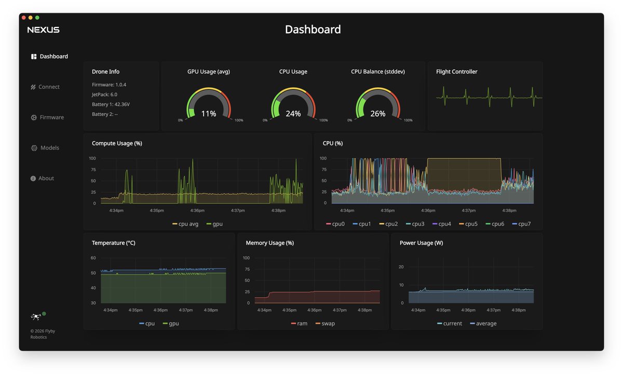Toggle cpu6 series in CPU legend
The image size is (623, 376).
click(x=495, y=224)
